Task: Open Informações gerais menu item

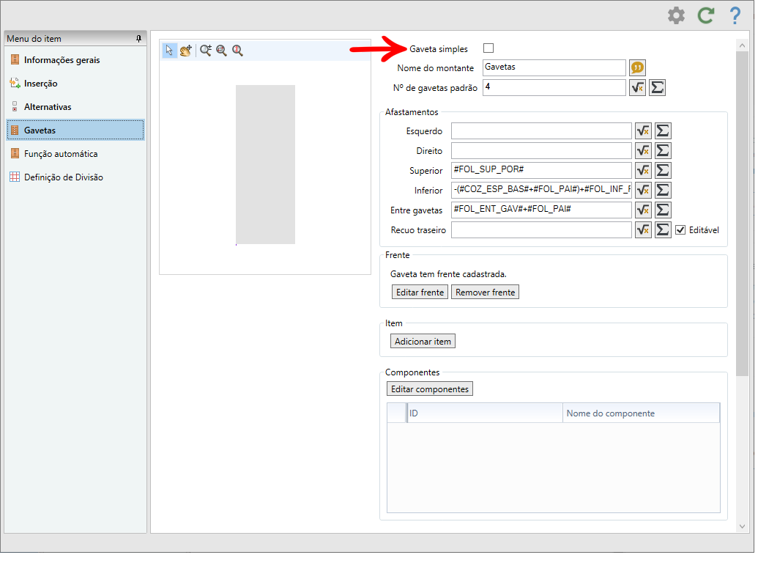Action: click(75, 60)
